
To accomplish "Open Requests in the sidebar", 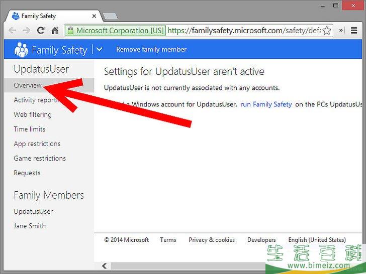I will tap(27, 173).
